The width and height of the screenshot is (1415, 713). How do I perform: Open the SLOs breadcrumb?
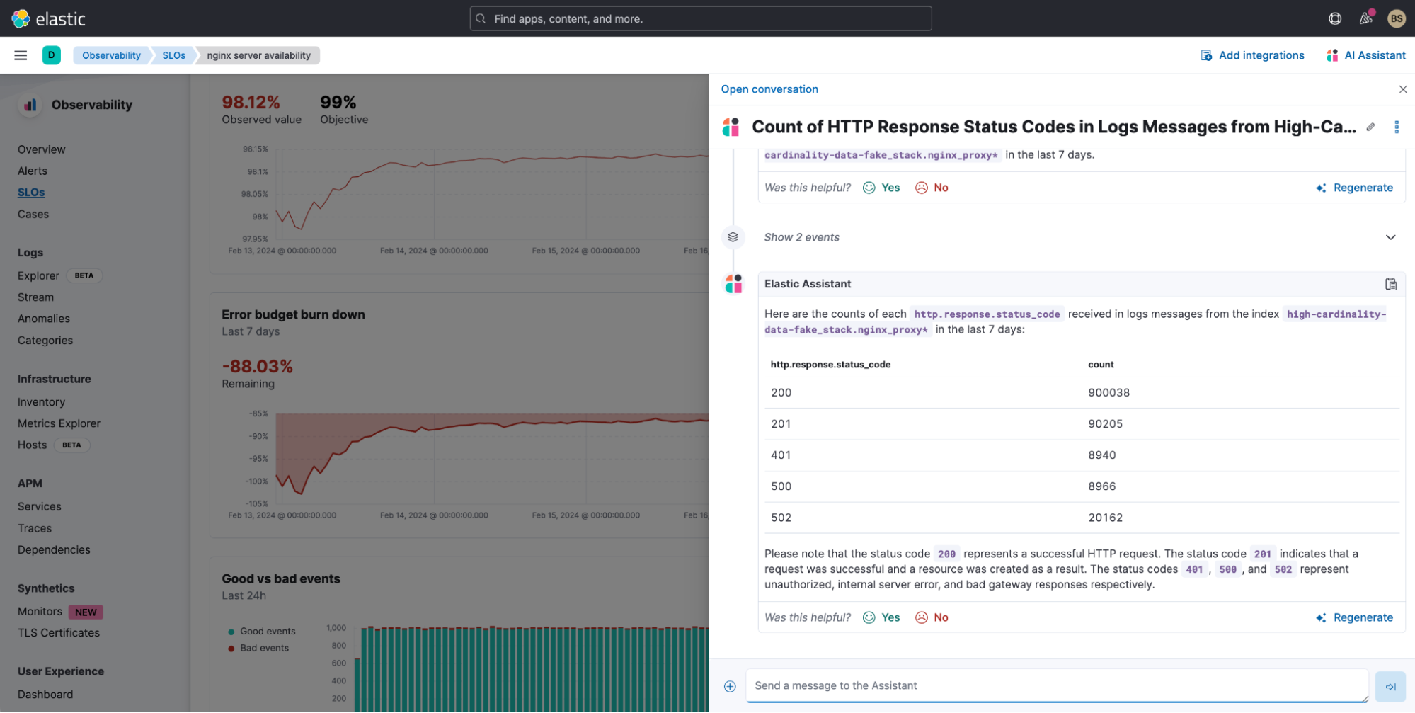[x=173, y=55]
